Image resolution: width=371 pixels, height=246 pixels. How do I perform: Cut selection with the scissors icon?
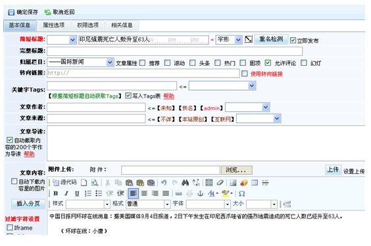(107, 183)
